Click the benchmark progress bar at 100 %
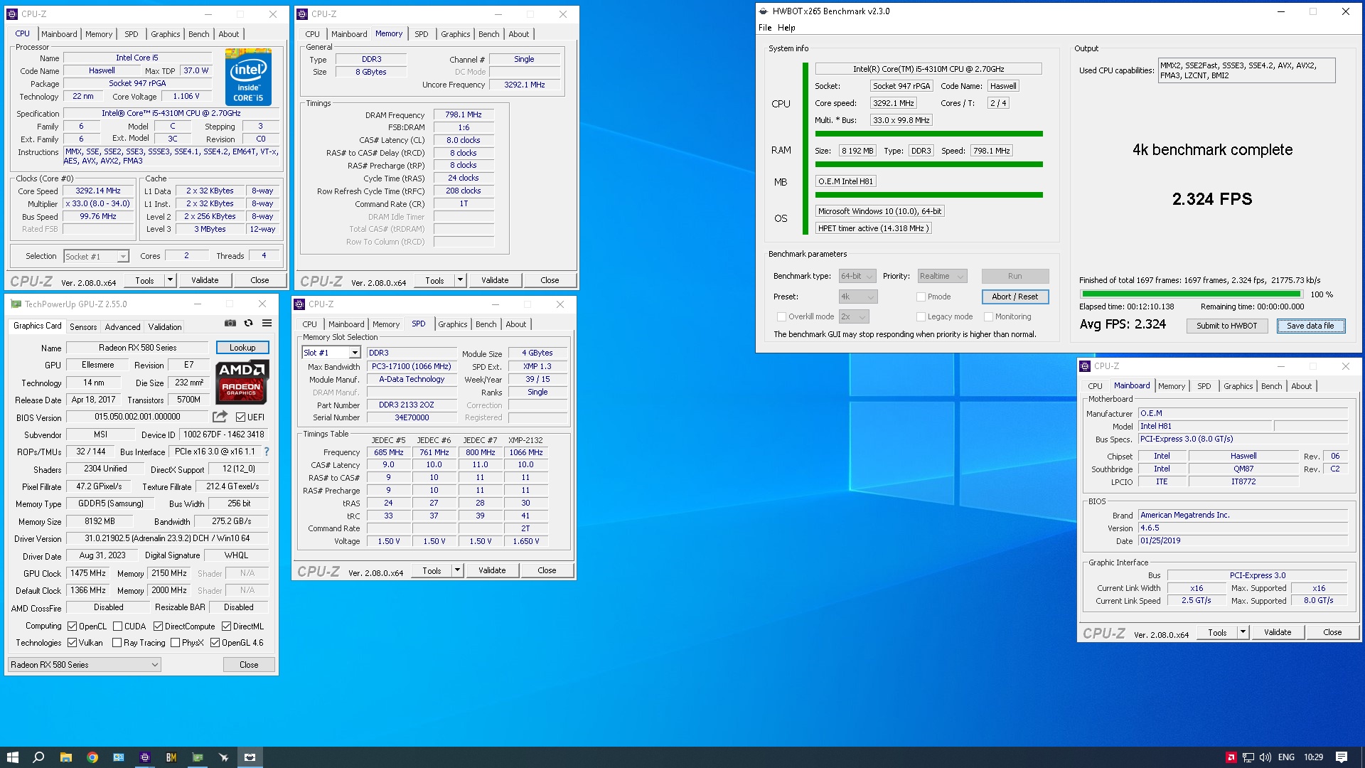 [x=1191, y=294]
